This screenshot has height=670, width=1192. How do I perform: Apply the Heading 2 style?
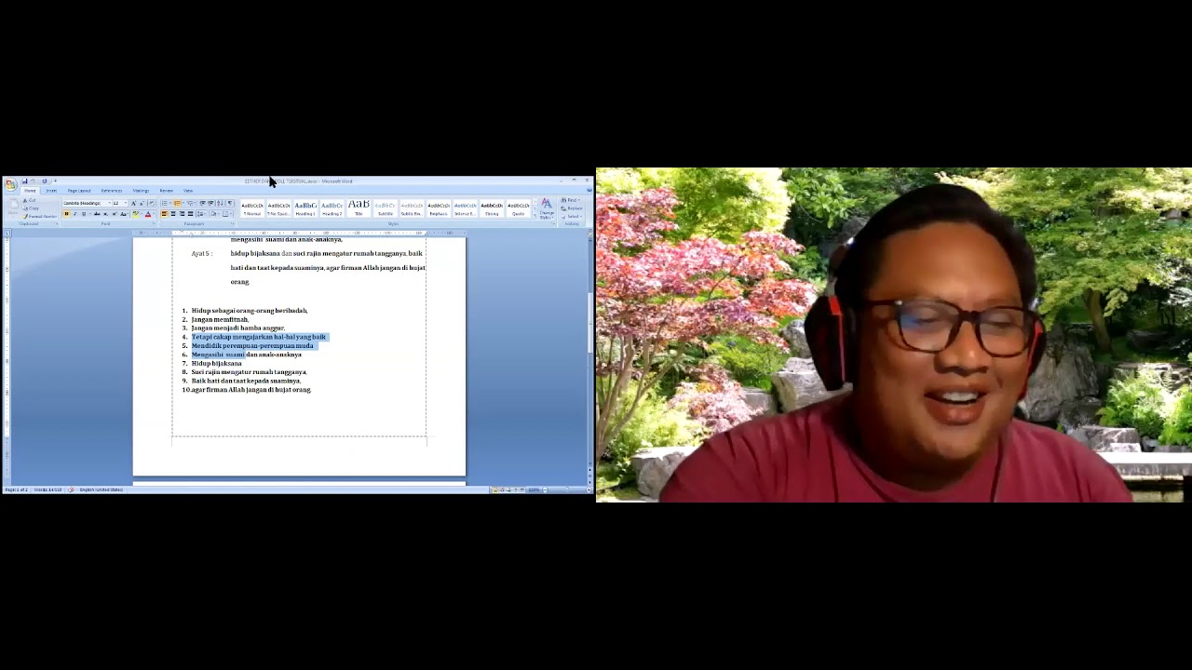[x=332, y=209]
